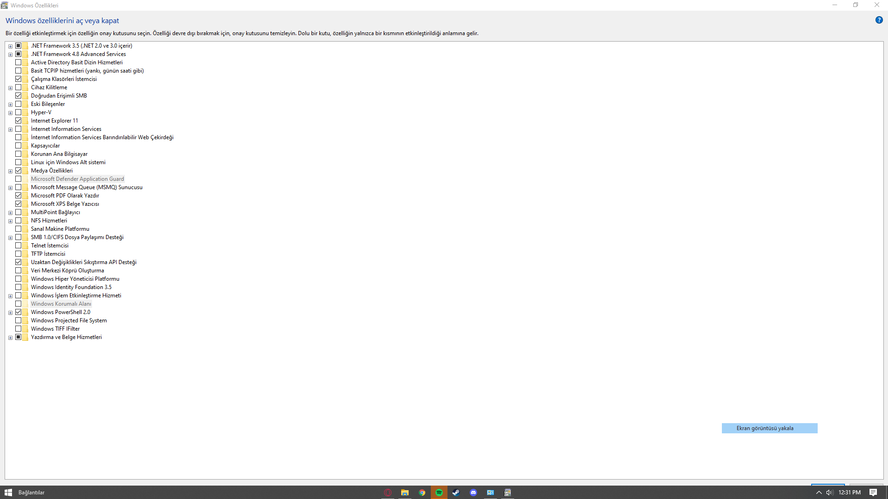The image size is (888, 499).
Task: Click the Control Panel taskbar icon
Action: tap(491, 493)
